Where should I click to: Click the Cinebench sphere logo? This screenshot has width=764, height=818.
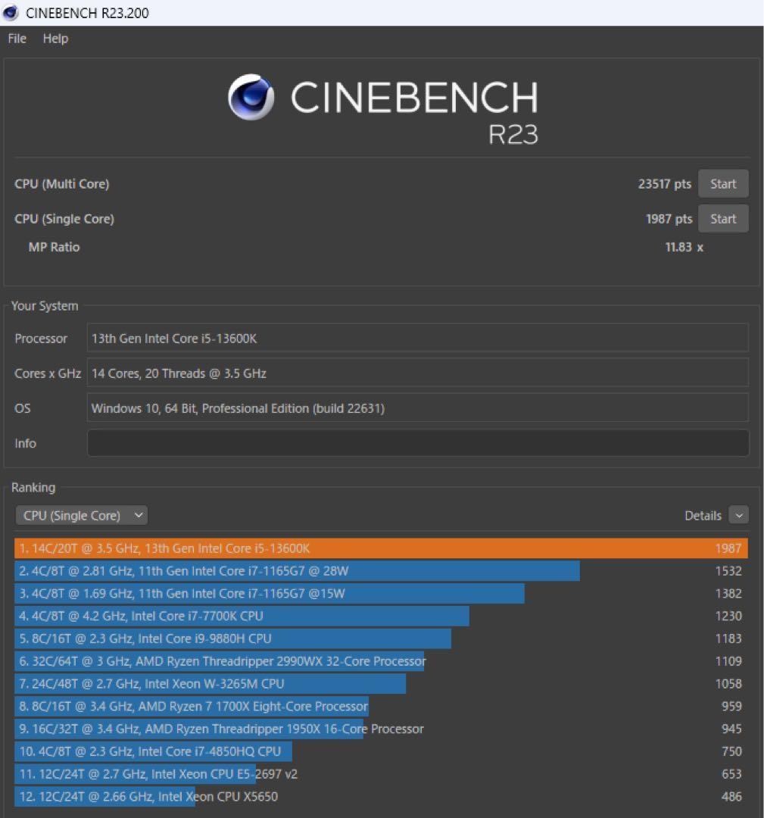click(251, 98)
